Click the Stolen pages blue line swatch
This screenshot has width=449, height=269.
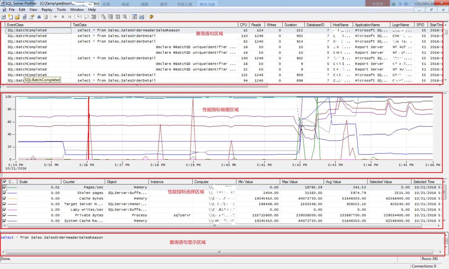(x=12, y=193)
